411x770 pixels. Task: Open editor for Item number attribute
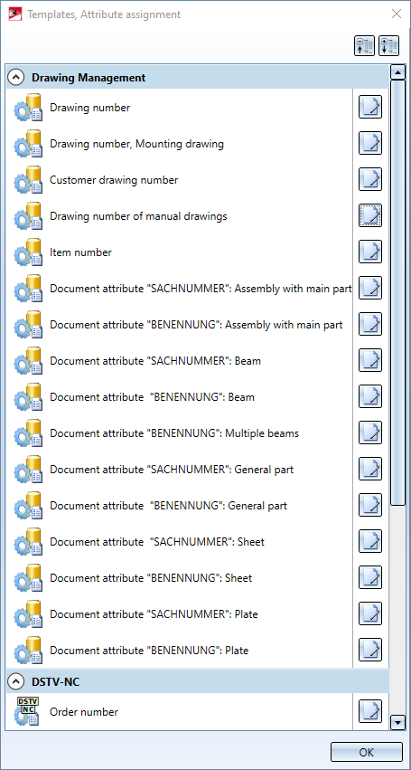point(370,252)
